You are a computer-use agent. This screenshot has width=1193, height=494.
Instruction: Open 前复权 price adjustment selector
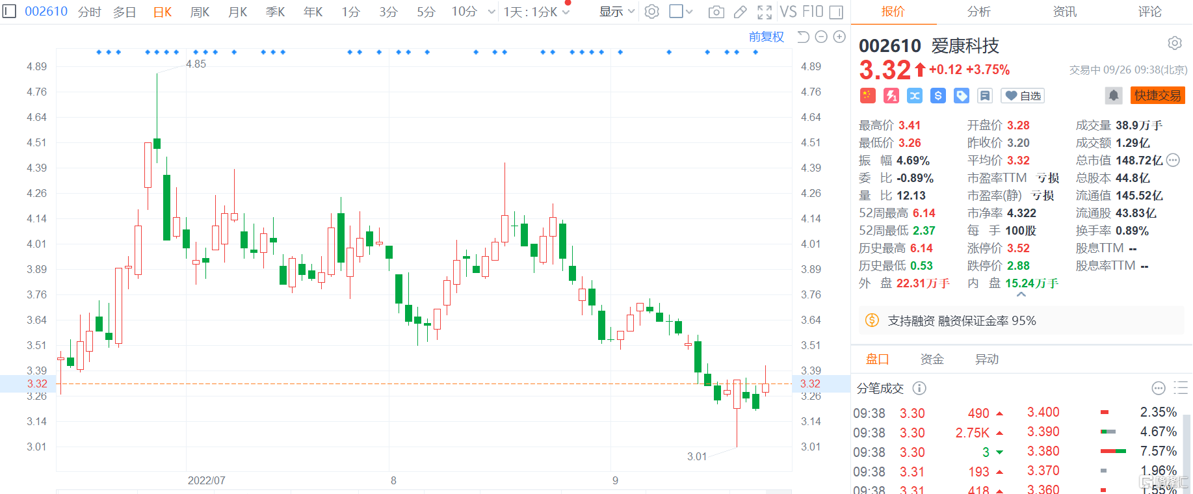pyautogui.click(x=767, y=37)
